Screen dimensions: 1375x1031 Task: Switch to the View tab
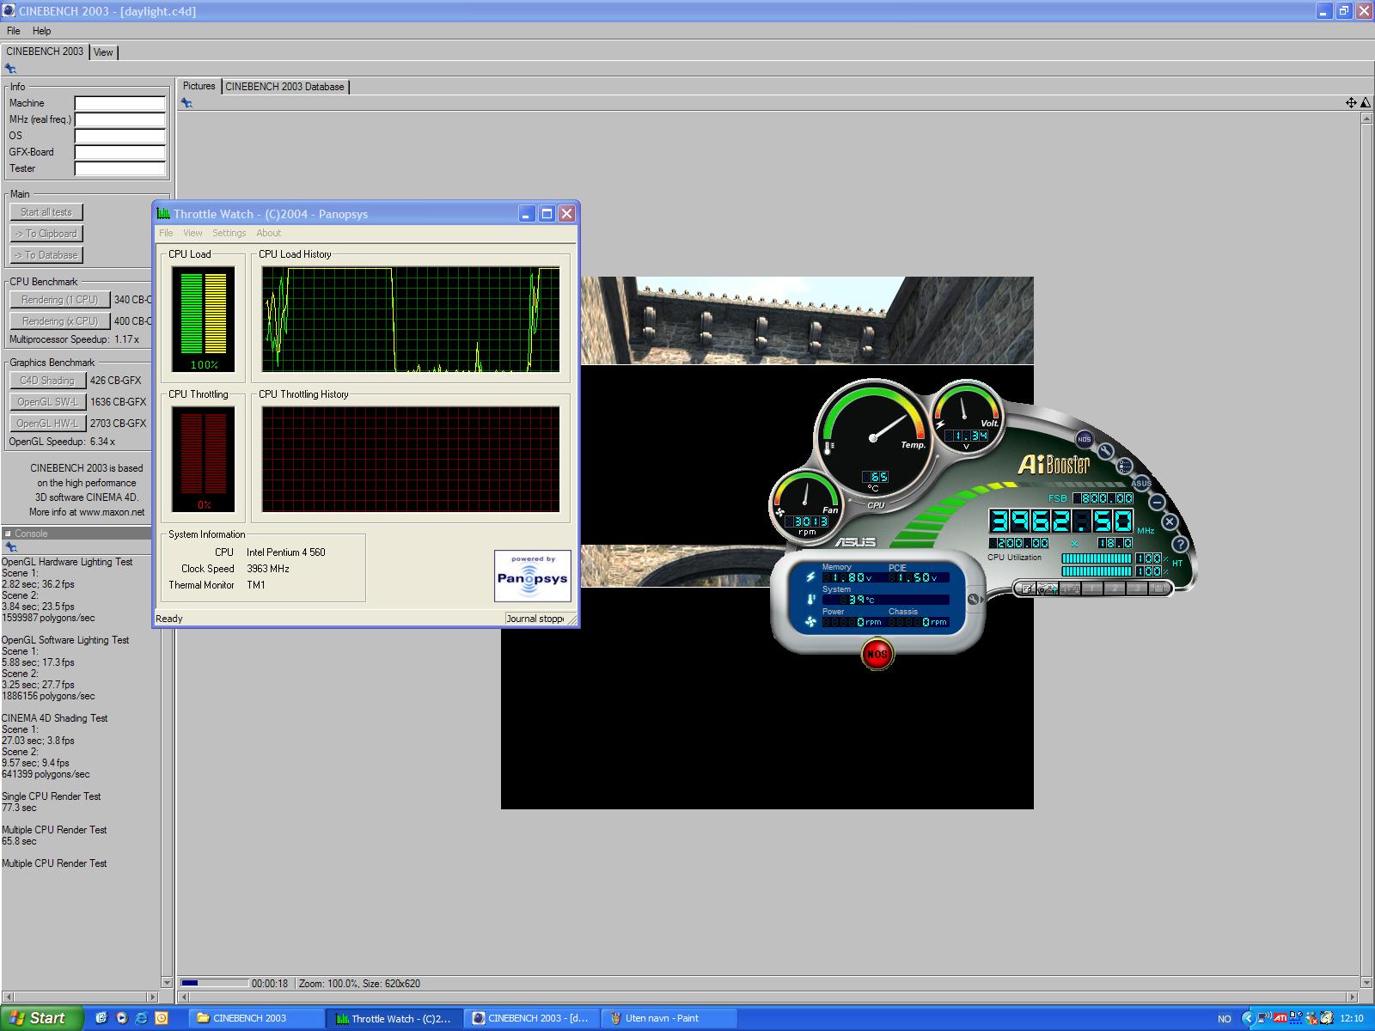click(x=103, y=52)
